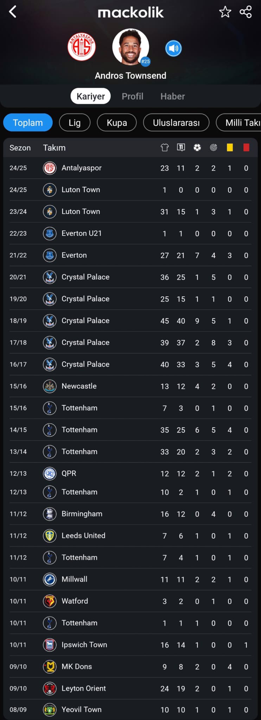Click the matches played shirt icon
261x720 pixels.
tap(164, 148)
